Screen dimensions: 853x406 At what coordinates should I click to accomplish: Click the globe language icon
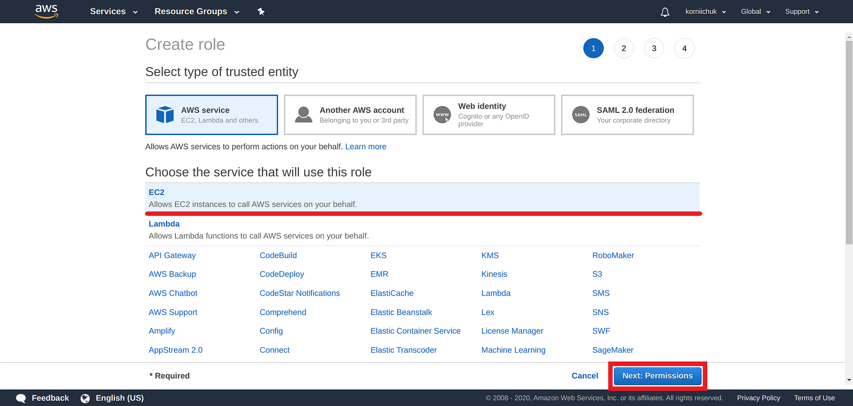coord(85,398)
